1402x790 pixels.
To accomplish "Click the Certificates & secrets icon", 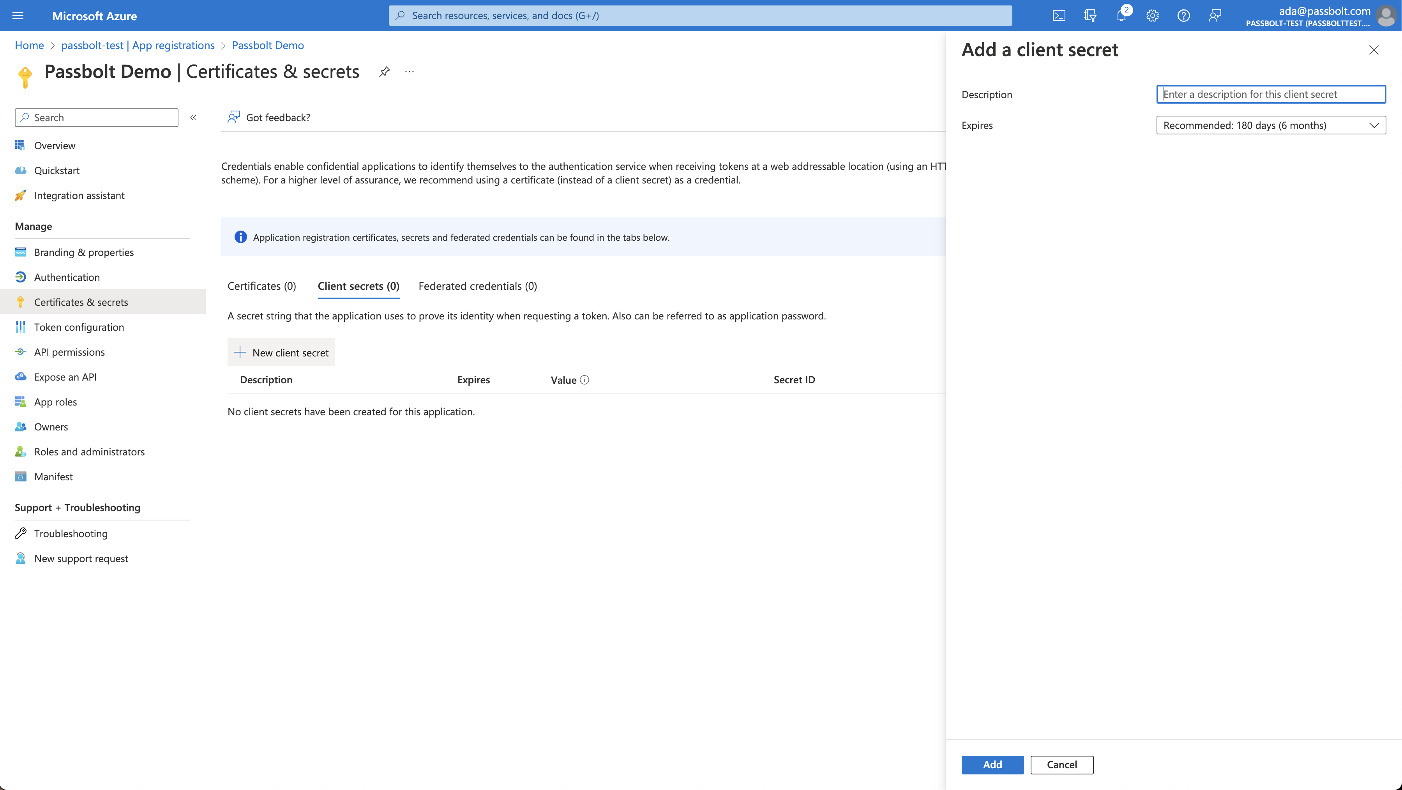I will (20, 302).
